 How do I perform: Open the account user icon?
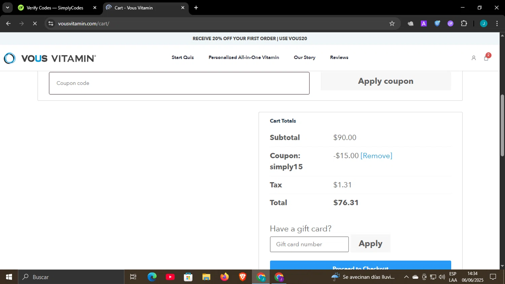(x=474, y=58)
